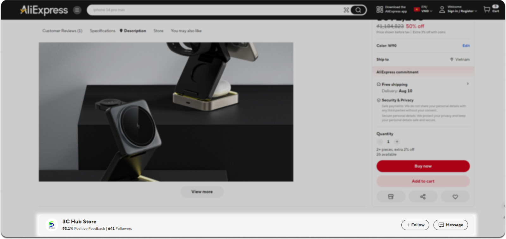Open the Customer Reviews tab

[x=62, y=31]
